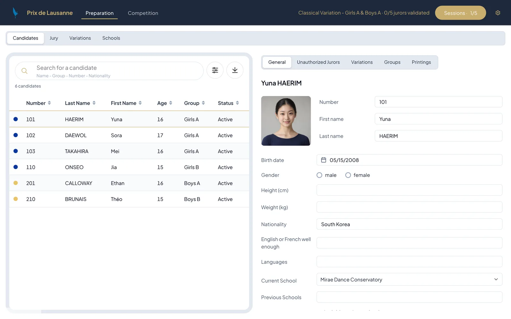
Task: Open the Sessions 1/5 button
Action: point(460,13)
